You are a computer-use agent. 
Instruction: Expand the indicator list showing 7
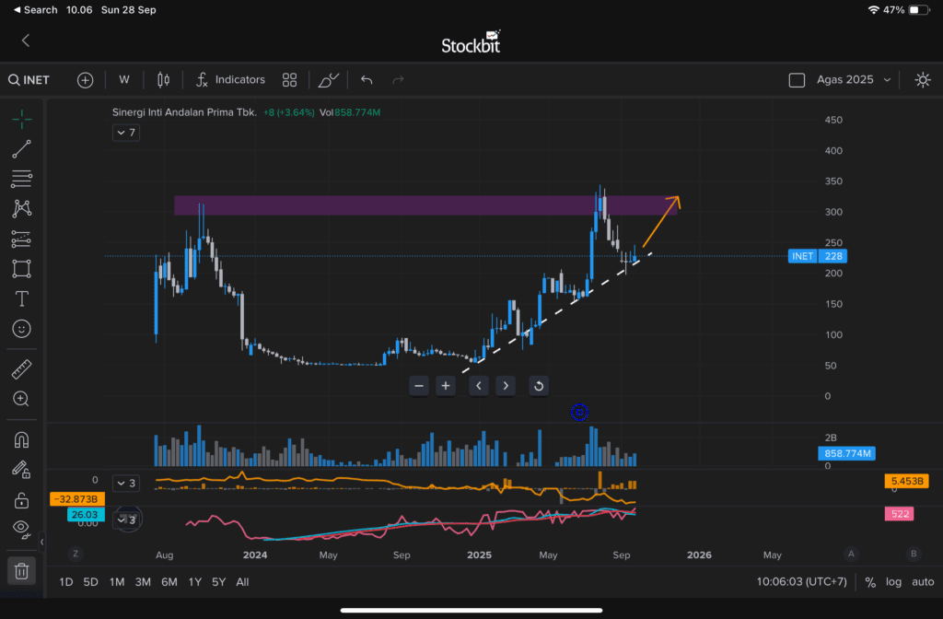(x=125, y=133)
